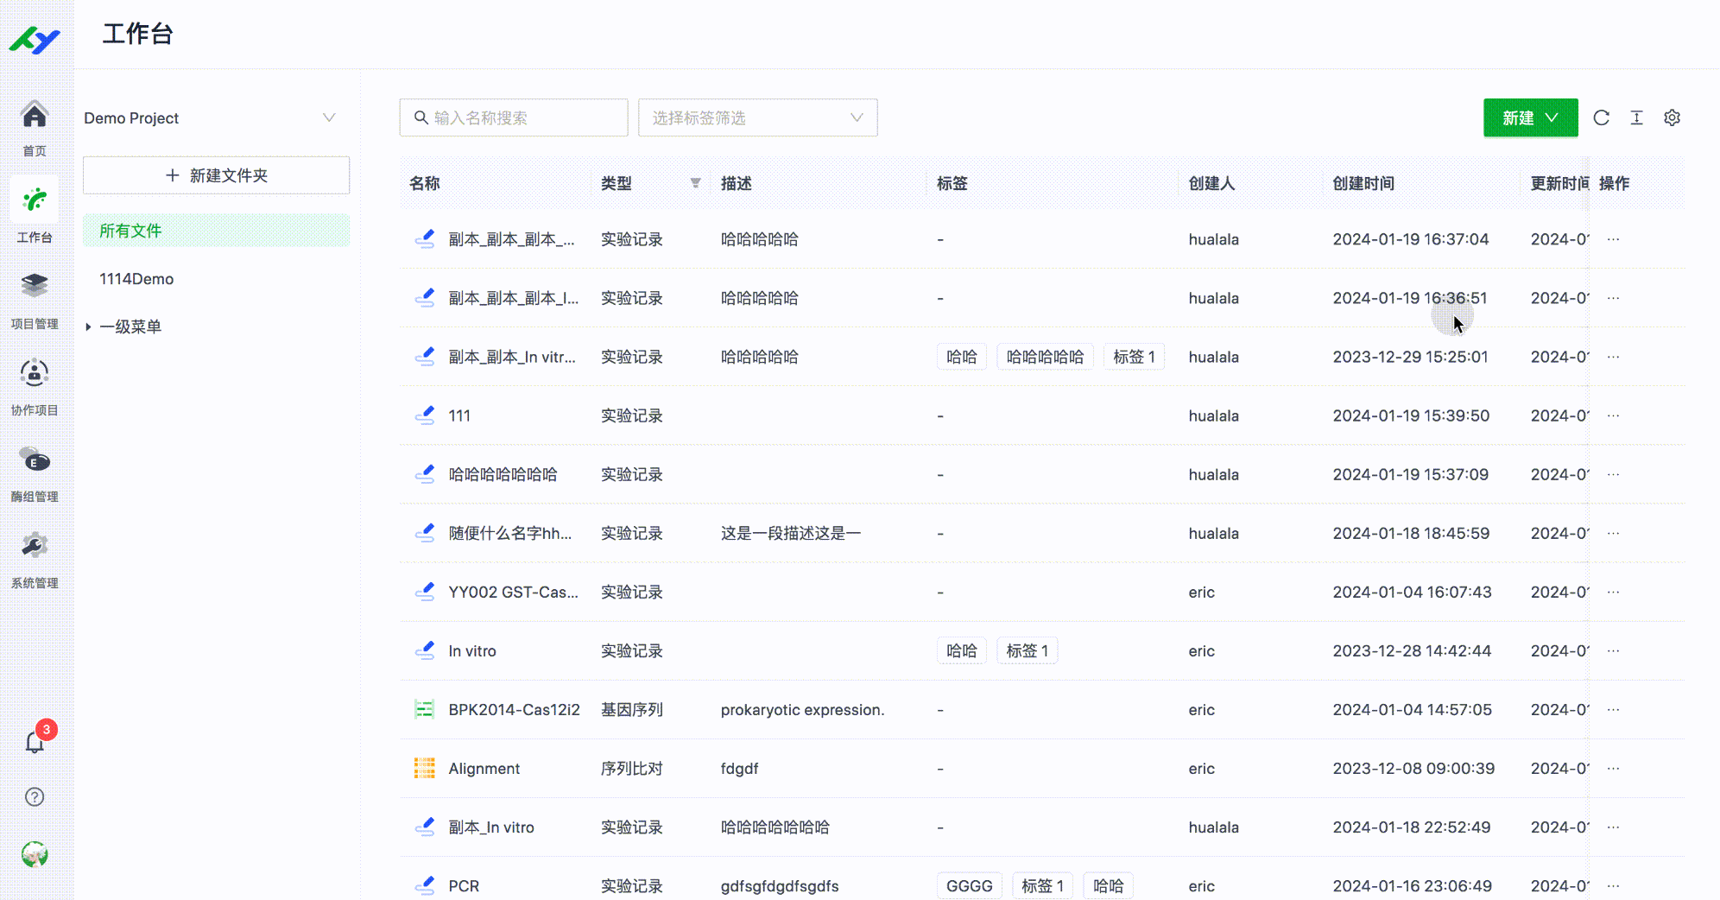Expand the Demo Project dropdown
Viewport: 1720px width, 900px height.
328,117
